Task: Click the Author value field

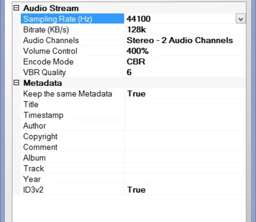Action: pos(184,126)
